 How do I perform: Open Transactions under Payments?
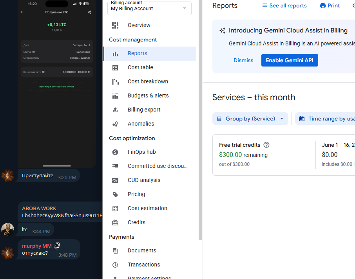[x=149, y=265]
